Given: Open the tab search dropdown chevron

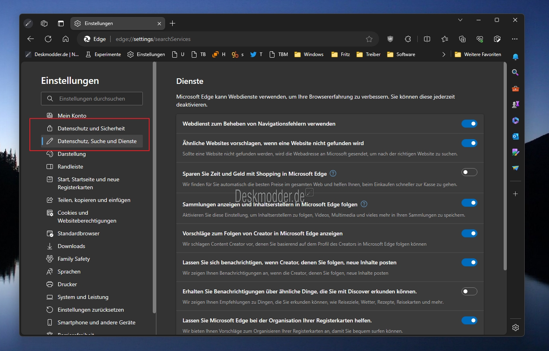Looking at the screenshot, I should coord(460,20).
